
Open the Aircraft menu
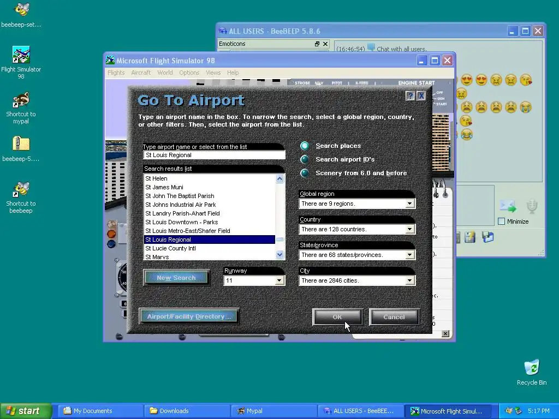point(141,73)
